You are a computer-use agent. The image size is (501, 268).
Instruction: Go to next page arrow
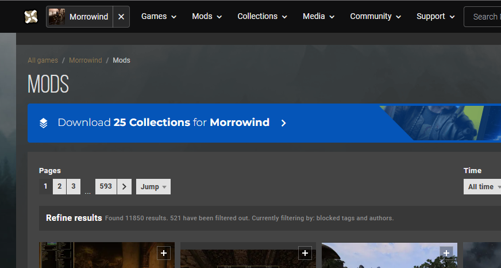(124, 186)
